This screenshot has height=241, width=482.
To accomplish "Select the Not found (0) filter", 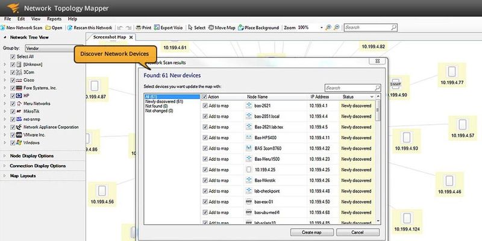I will (157, 106).
